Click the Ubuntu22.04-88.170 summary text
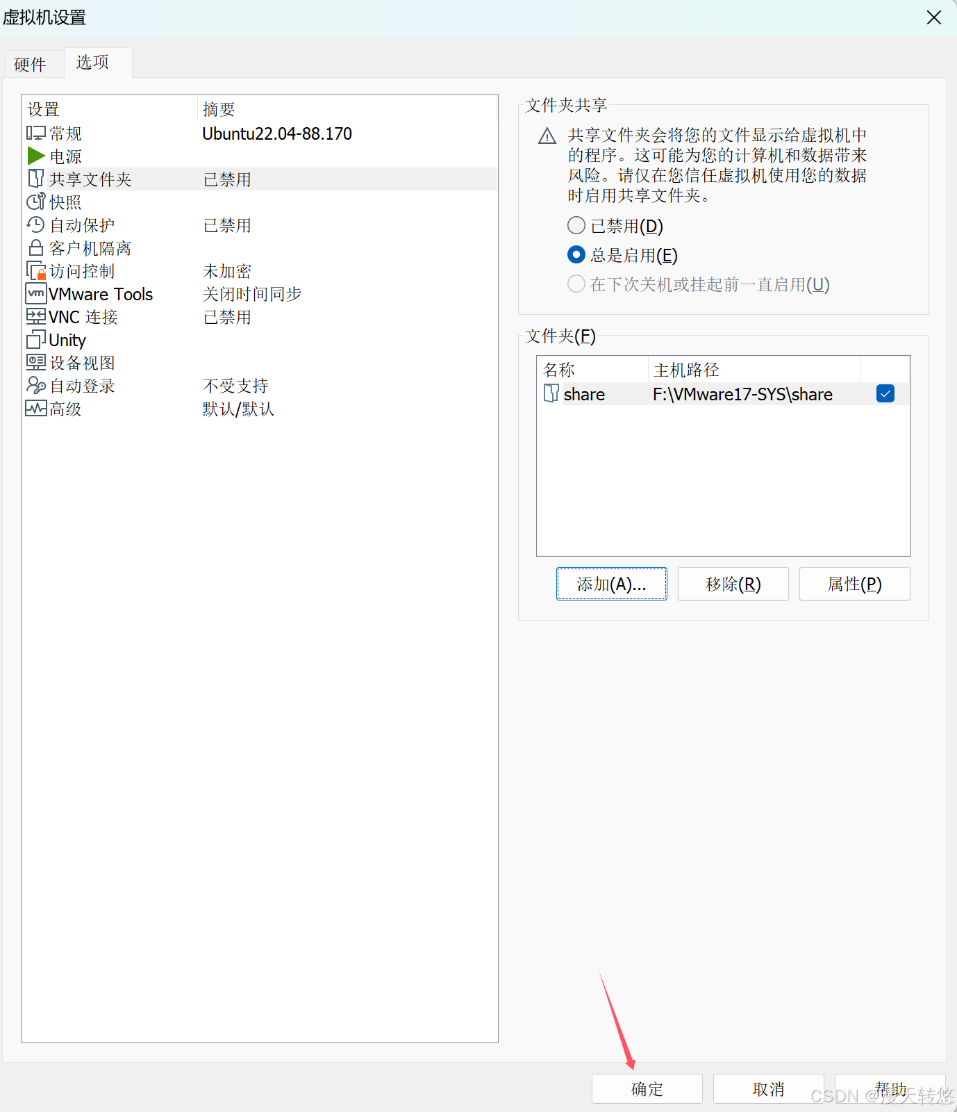 click(277, 133)
